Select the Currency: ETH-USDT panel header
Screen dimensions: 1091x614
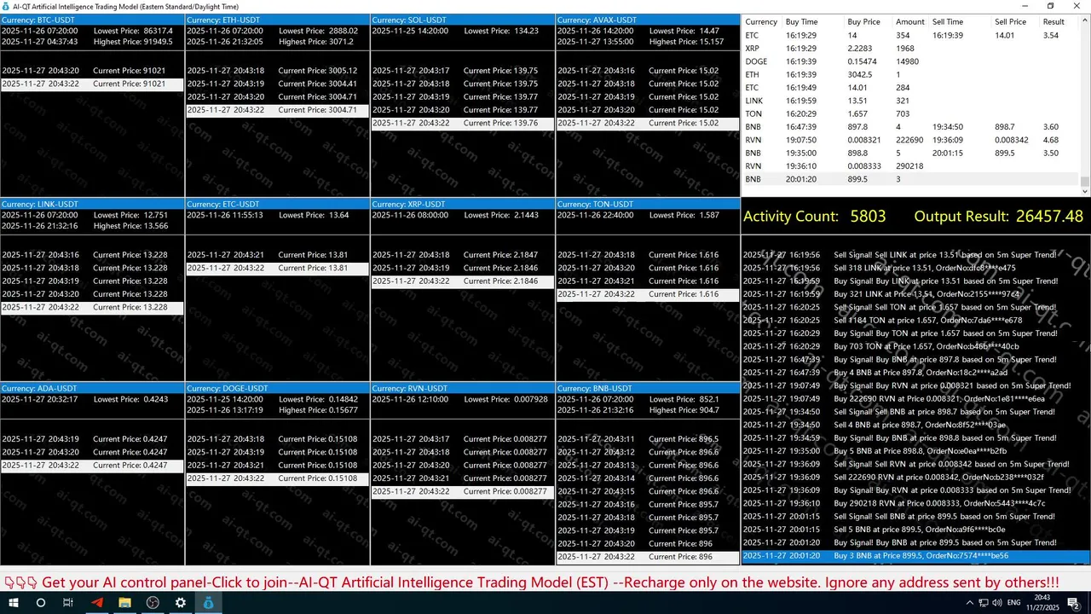[x=278, y=20]
